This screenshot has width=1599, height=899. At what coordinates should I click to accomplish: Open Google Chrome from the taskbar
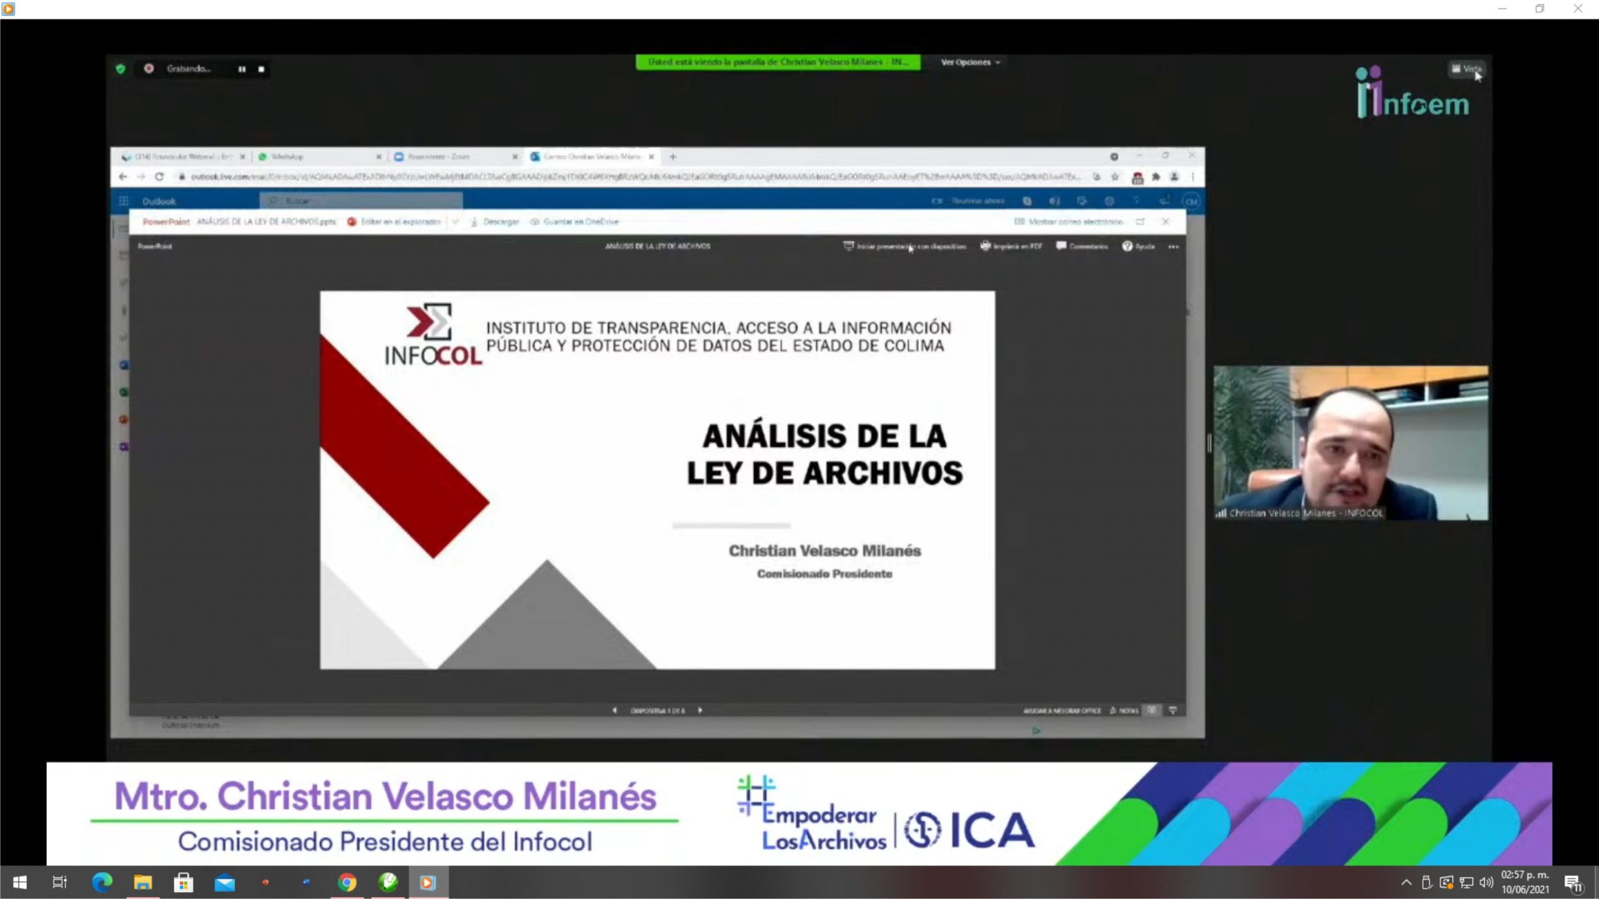click(347, 883)
